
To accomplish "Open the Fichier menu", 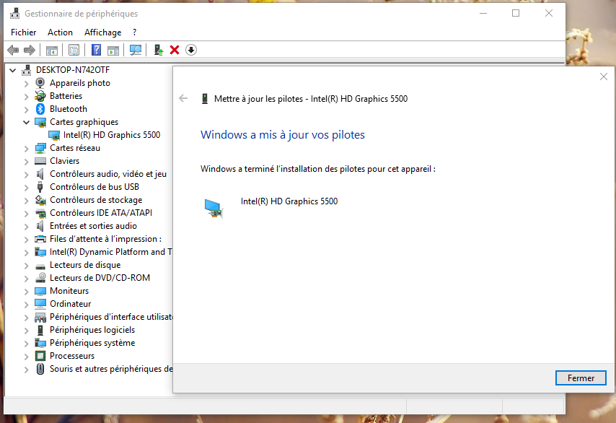I will click(24, 32).
